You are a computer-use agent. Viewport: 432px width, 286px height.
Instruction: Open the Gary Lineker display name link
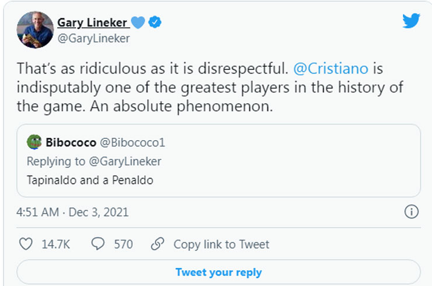(x=92, y=23)
